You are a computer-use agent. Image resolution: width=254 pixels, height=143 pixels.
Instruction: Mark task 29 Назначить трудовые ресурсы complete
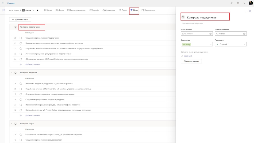[x=21, y=84]
